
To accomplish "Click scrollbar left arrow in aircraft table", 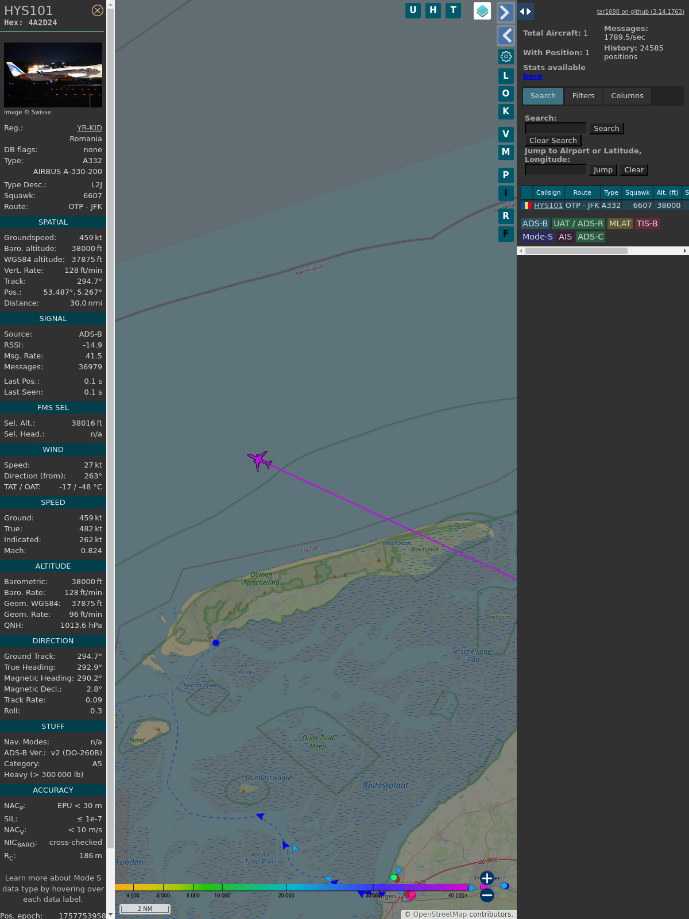I will (521, 251).
